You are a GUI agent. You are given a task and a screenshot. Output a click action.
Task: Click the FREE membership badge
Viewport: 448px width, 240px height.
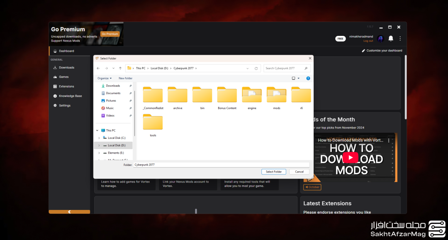[x=340, y=39]
